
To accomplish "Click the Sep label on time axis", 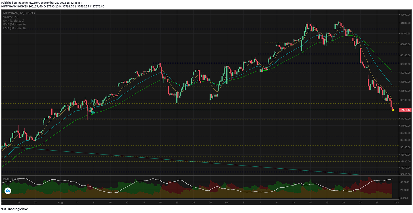I will pos(227,203).
